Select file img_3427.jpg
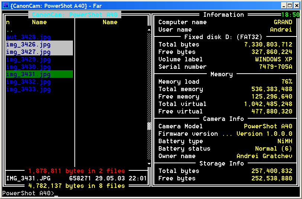The height and width of the screenshot is (199, 302). [39, 52]
